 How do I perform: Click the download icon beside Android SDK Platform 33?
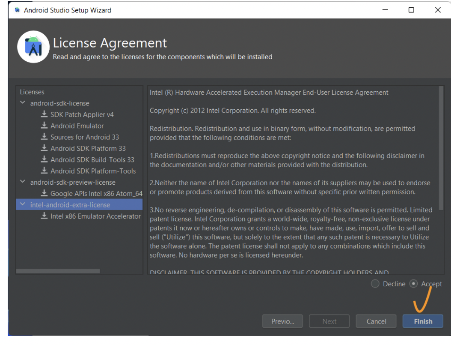pos(44,148)
